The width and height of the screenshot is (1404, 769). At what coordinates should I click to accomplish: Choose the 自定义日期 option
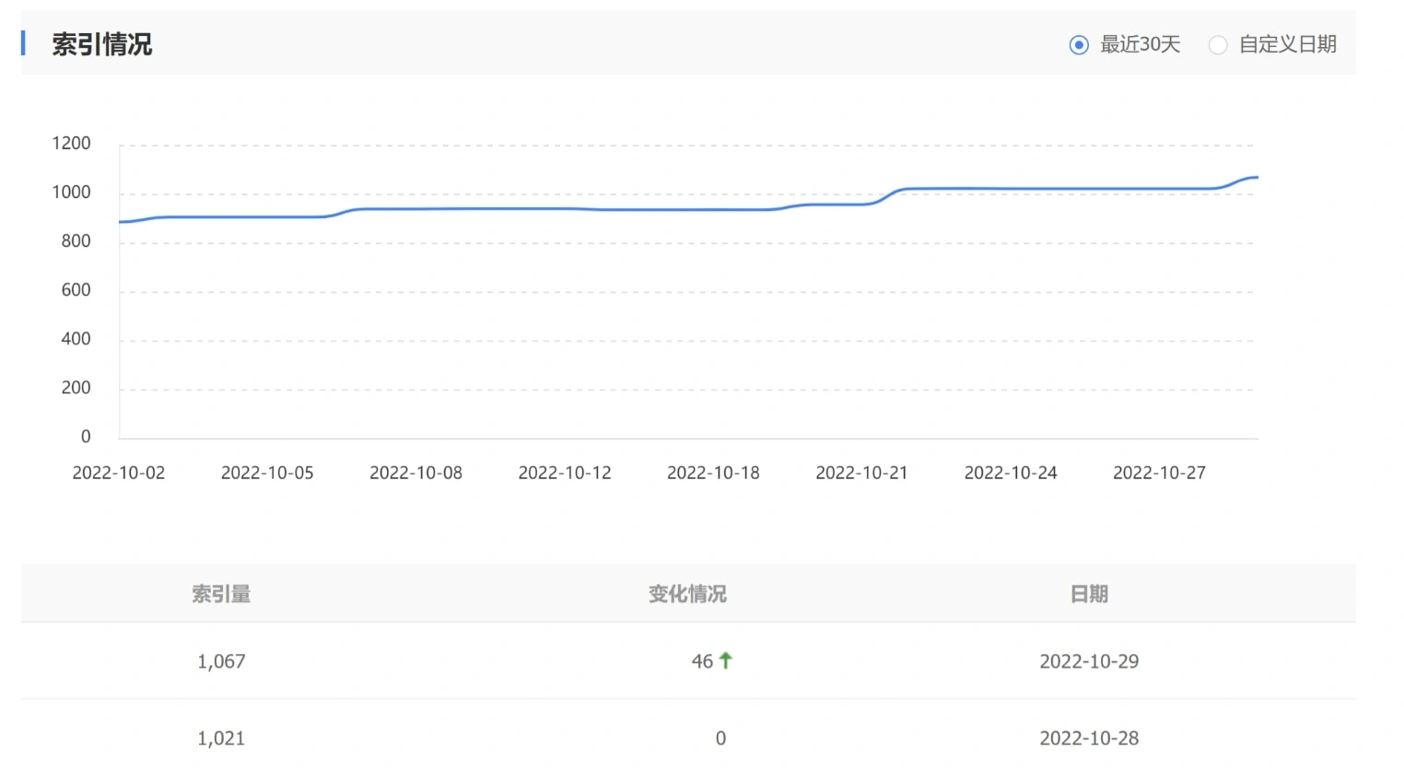(1218, 44)
